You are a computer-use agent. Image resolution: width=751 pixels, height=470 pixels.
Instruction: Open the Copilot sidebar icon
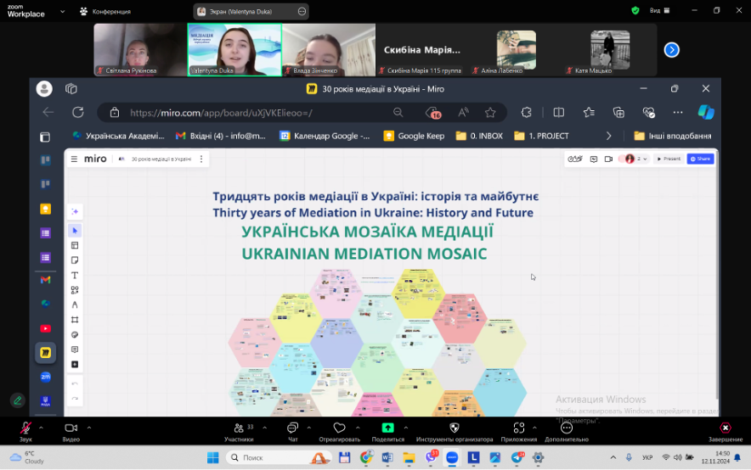coord(706,112)
